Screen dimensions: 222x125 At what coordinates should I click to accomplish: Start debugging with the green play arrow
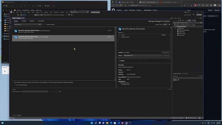[51, 15]
